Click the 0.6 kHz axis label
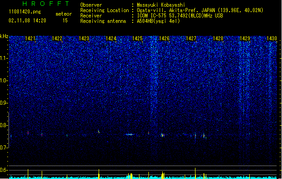 coord(4,170)
